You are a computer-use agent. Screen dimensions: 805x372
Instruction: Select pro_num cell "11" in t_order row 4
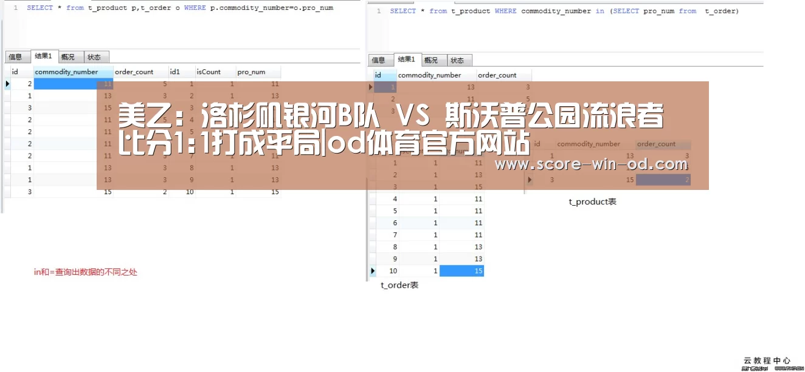(x=461, y=199)
